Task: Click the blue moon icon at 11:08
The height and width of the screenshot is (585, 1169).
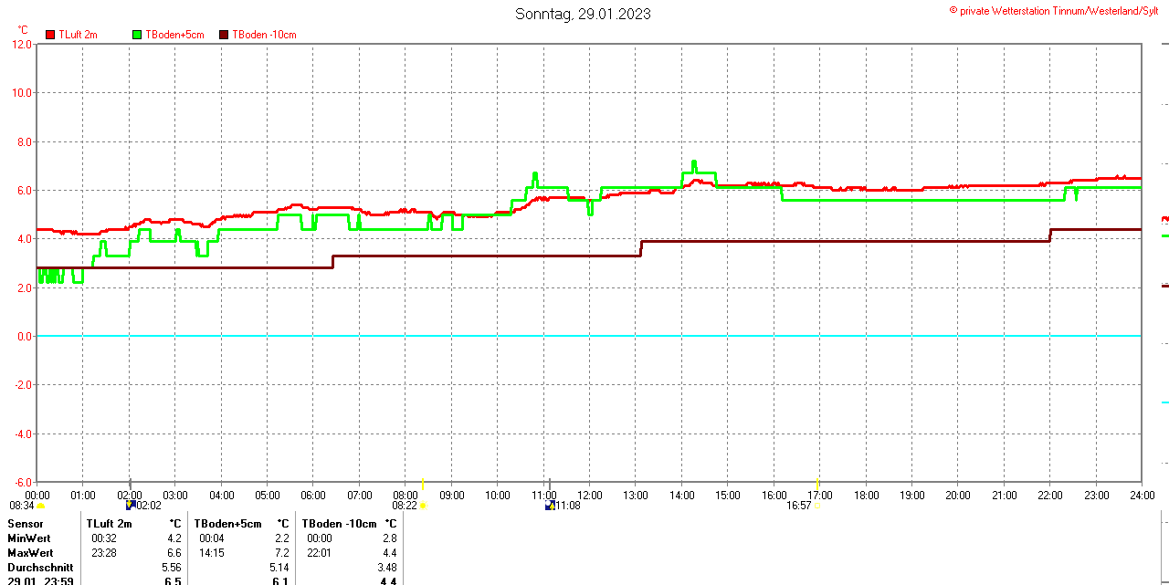Action: click(550, 505)
